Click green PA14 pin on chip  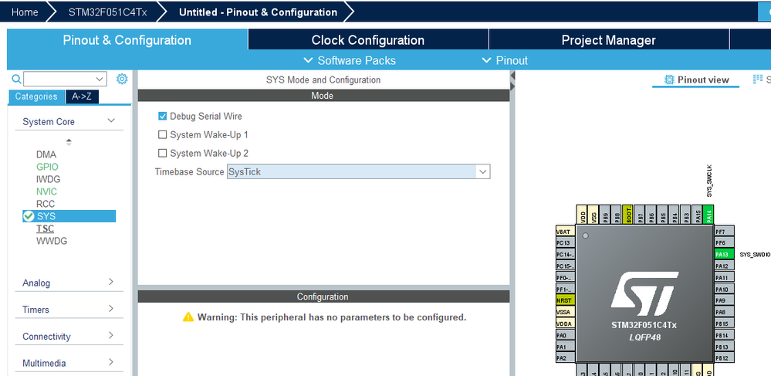[x=708, y=215]
